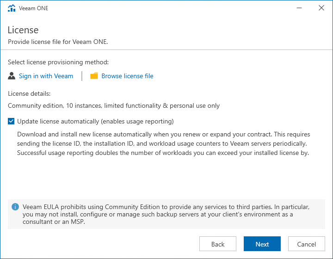Click the yellow folder icon

[94, 76]
